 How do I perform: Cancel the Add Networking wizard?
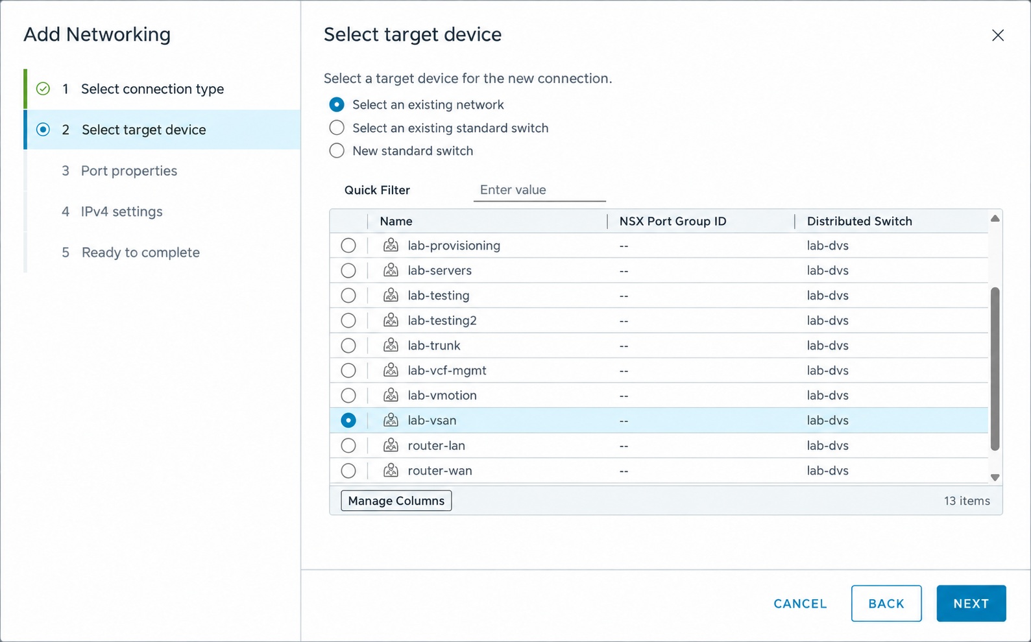click(800, 604)
